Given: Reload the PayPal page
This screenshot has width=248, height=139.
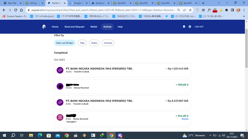Looking at the screenshot, I should 15,10.
